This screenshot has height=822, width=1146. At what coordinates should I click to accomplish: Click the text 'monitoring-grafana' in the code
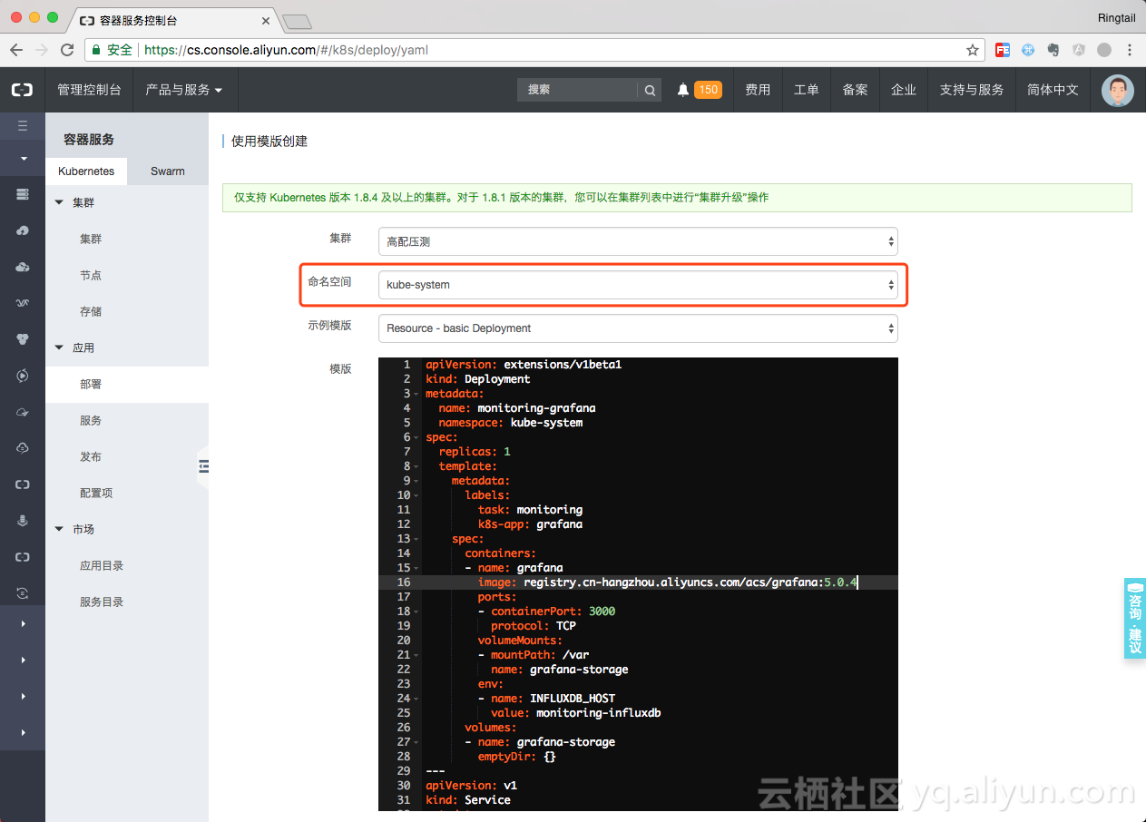point(536,408)
